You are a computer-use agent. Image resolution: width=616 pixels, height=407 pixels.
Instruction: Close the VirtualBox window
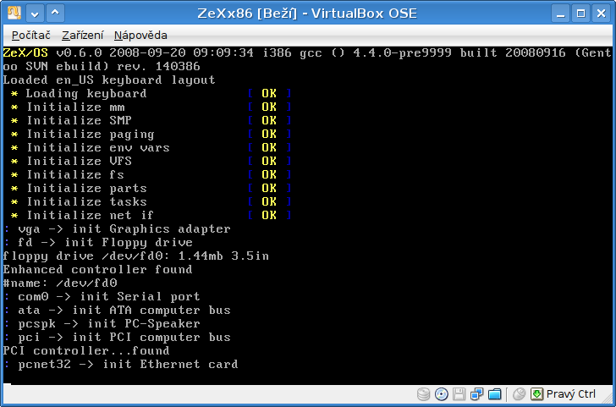click(601, 14)
